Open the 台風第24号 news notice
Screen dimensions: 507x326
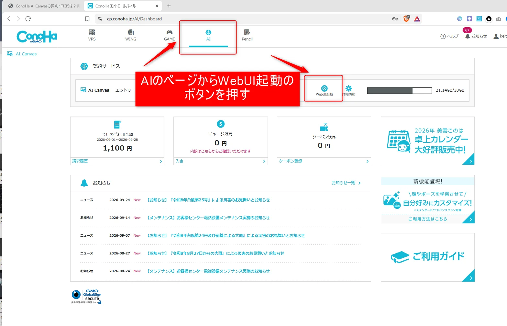(x=226, y=236)
